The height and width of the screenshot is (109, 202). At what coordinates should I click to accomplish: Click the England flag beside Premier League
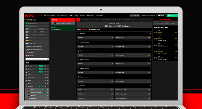point(27,38)
